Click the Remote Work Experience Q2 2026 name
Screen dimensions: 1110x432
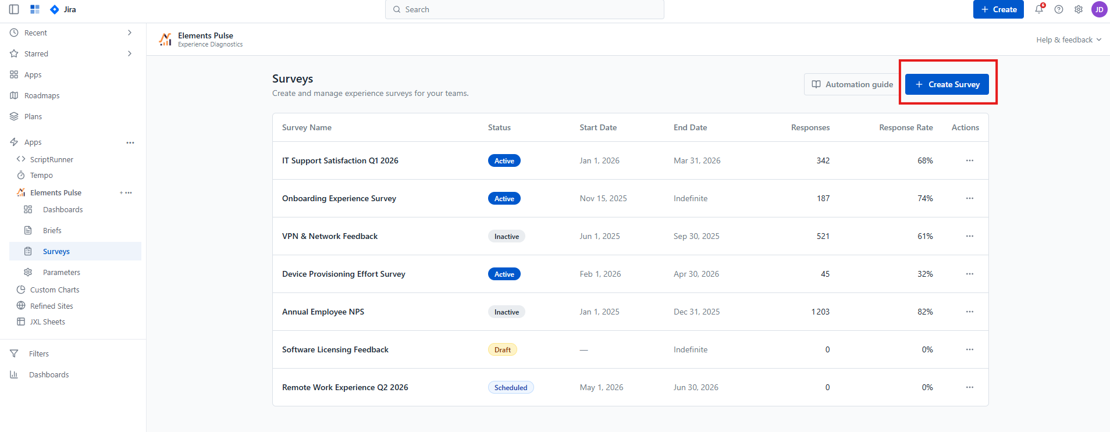[345, 387]
